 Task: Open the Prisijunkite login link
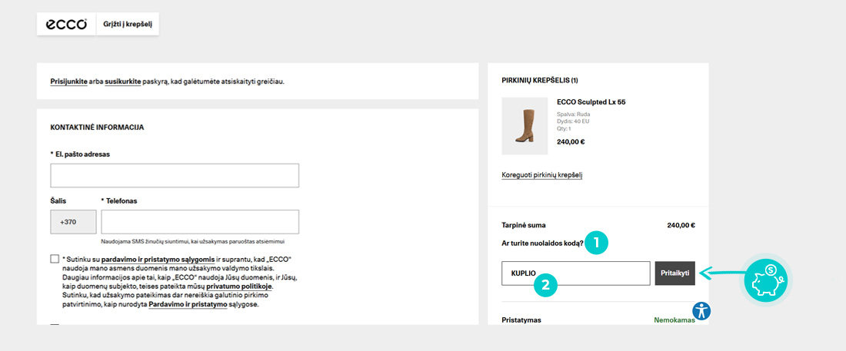click(68, 81)
